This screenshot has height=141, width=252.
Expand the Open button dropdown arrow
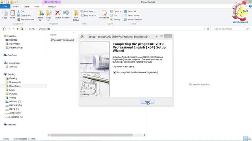(x=120, y=11)
